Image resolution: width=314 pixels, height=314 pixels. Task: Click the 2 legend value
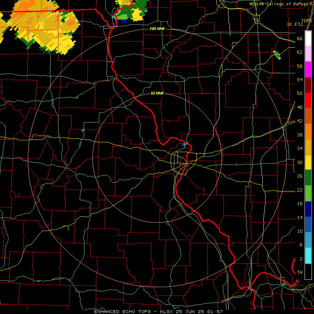pyautogui.click(x=301, y=259)
